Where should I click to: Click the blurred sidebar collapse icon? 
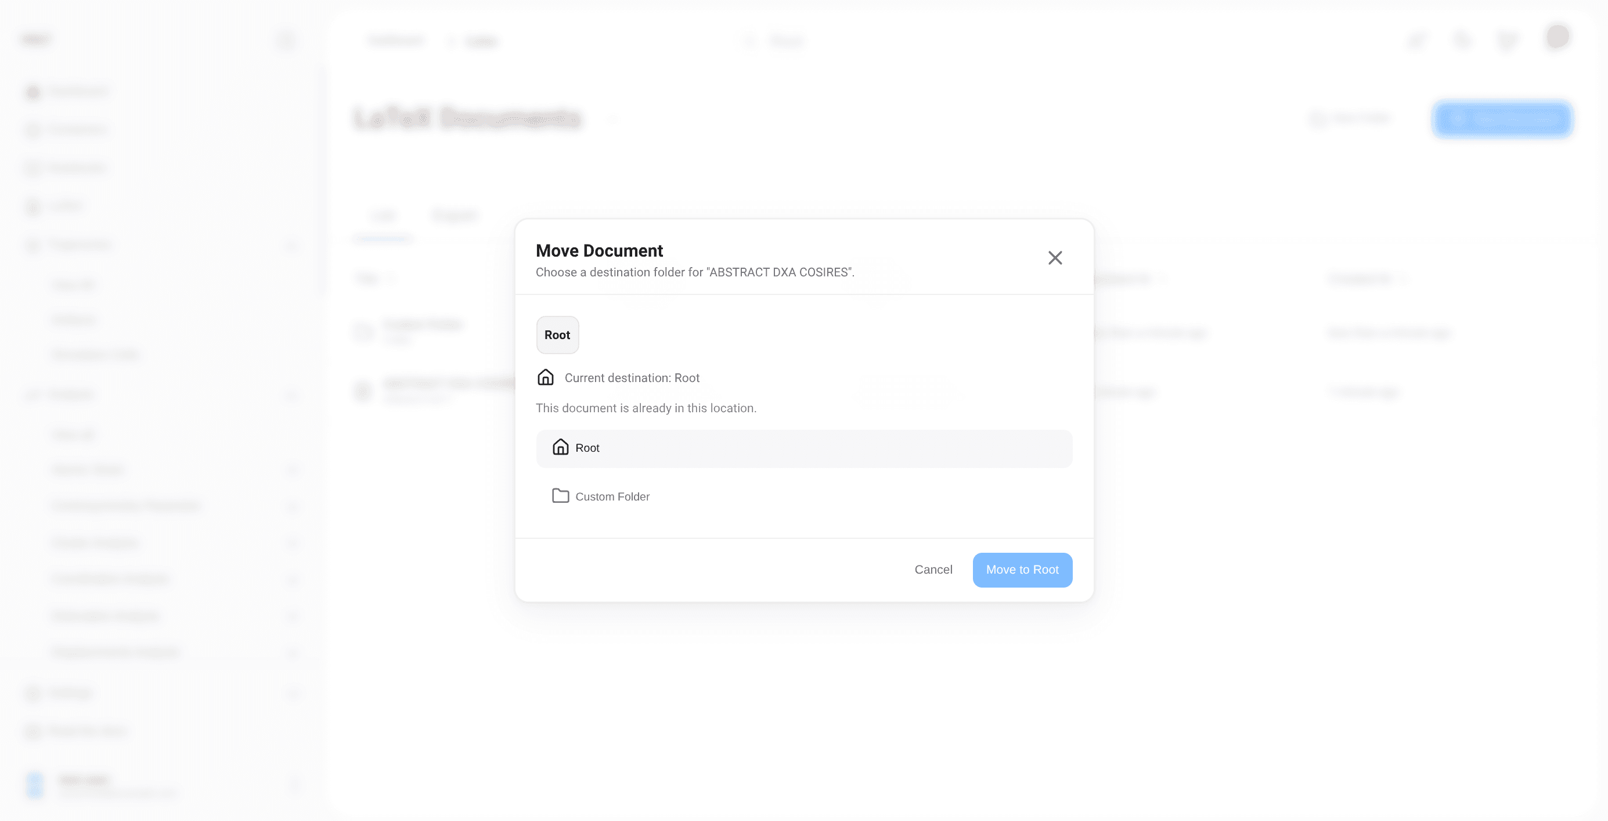[x=286, y=41]
